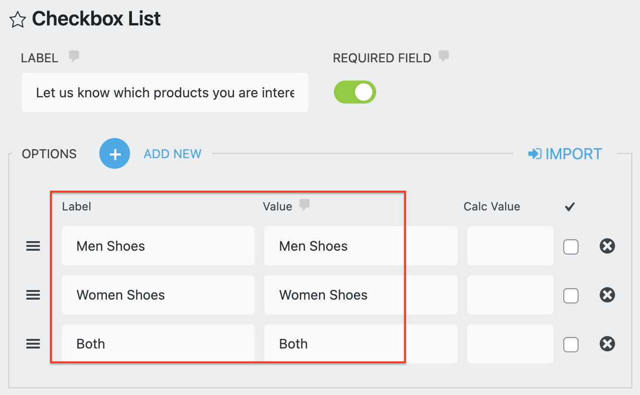640x395 pixels.
Task: Delete the Men Shoes option with X icon
Action: click(x=607, y=246)
